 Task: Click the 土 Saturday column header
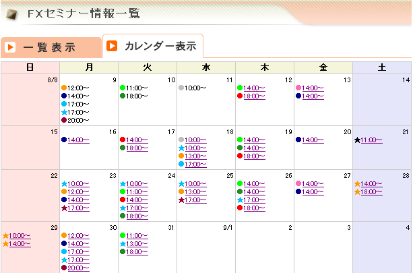tap(382, 67)
